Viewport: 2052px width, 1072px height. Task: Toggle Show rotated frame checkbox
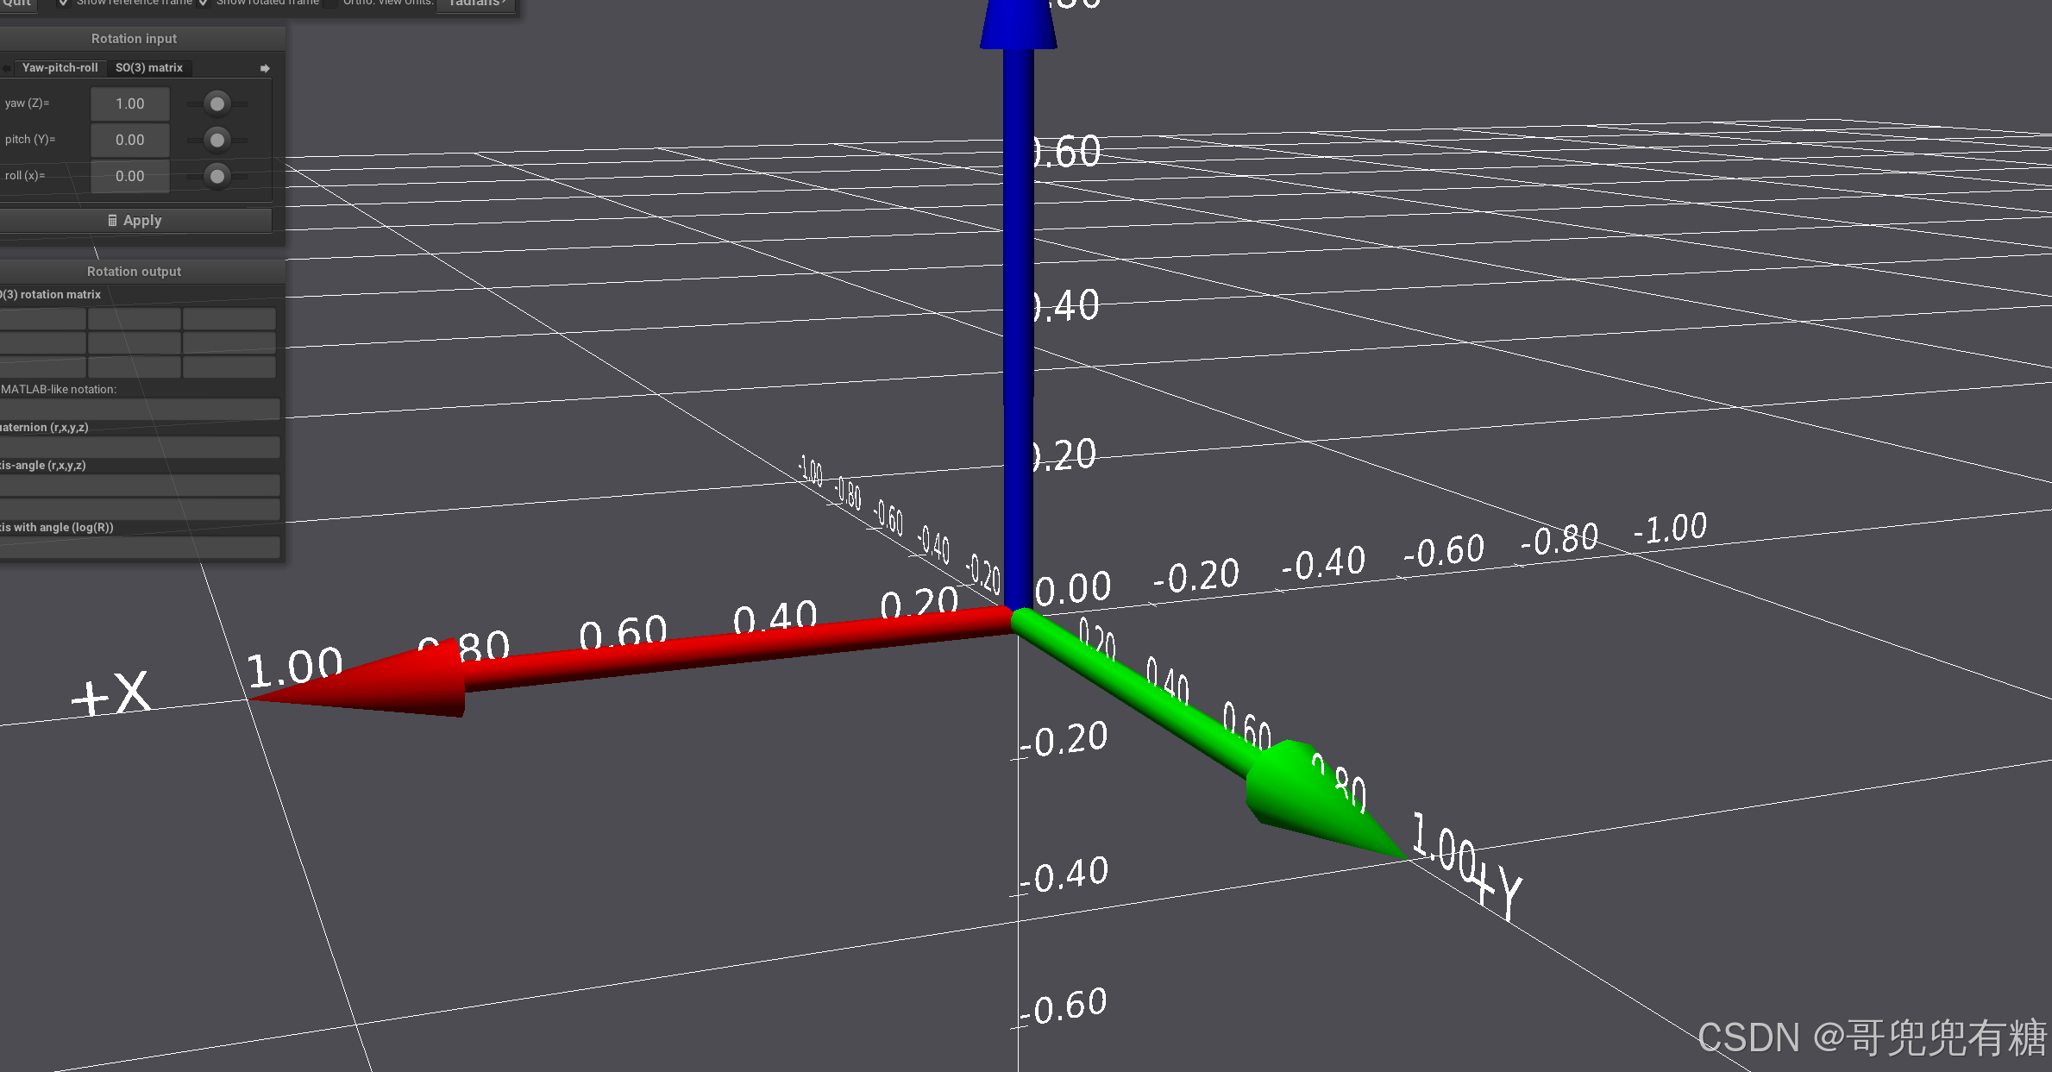(204, 3)
